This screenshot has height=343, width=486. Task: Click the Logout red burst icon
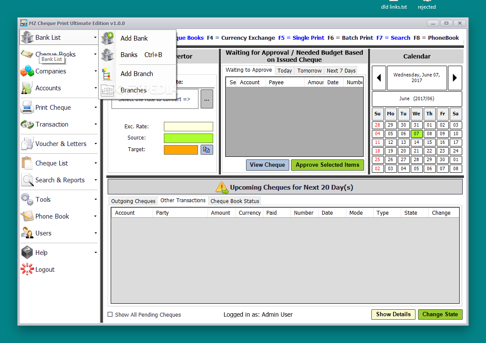(27, 269)
